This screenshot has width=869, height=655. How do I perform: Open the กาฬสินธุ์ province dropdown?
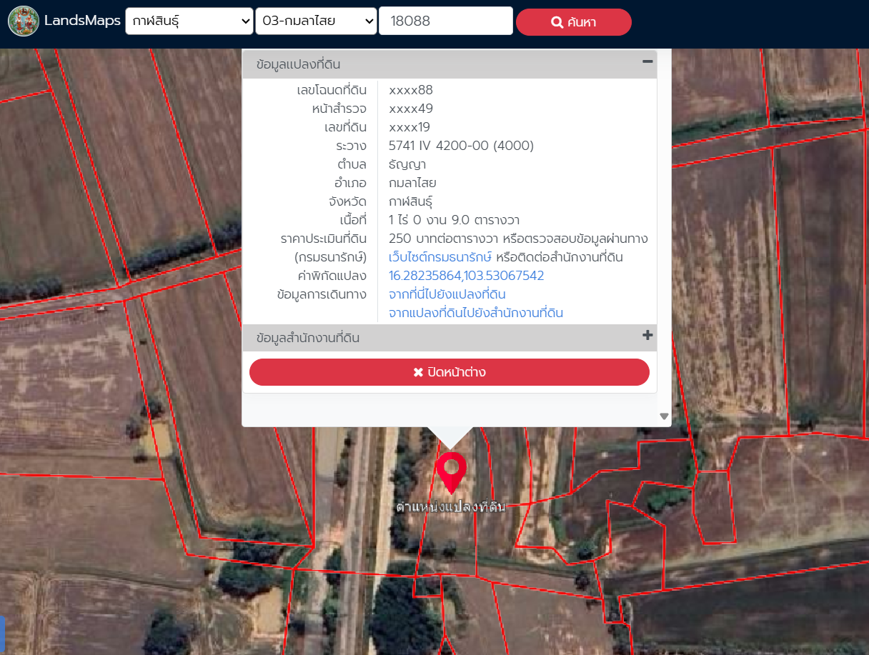click(189, 21)
